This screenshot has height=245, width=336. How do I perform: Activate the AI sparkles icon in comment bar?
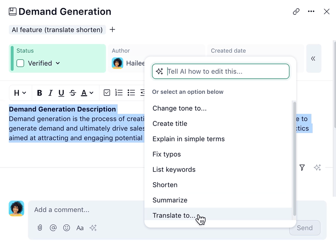tap(93, 228)
